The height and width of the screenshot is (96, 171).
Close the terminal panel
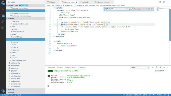coord(168,67)
